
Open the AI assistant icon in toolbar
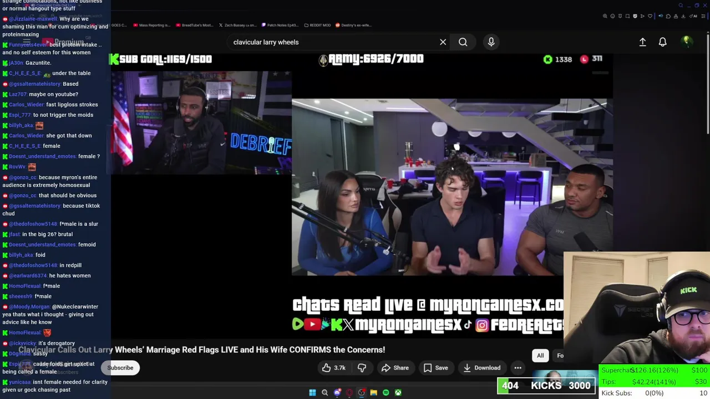693,16
